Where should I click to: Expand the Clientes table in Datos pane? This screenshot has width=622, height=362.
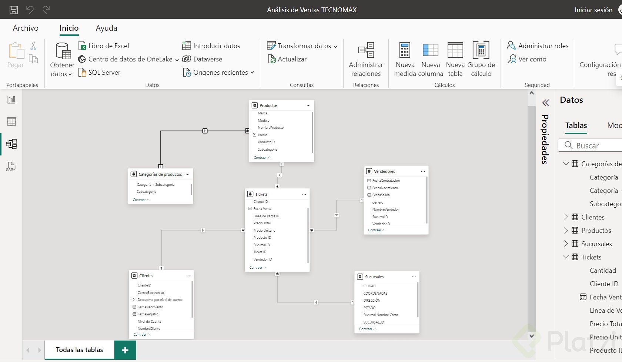pyautogui.click(x=566, y=217)
